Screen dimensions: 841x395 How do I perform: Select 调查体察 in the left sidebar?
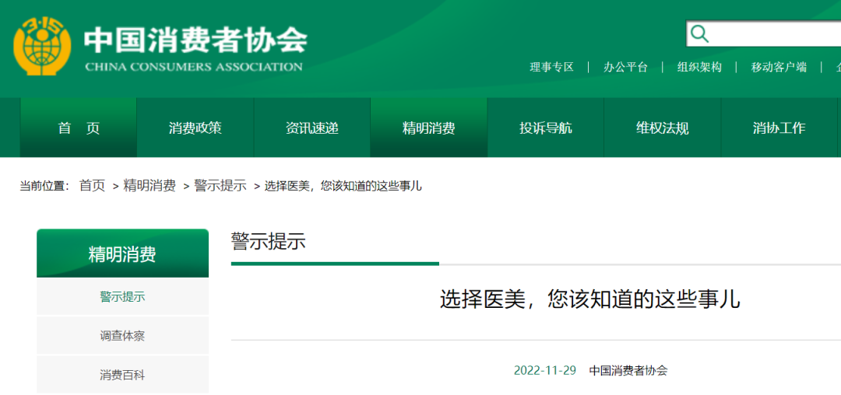(122, 336)
